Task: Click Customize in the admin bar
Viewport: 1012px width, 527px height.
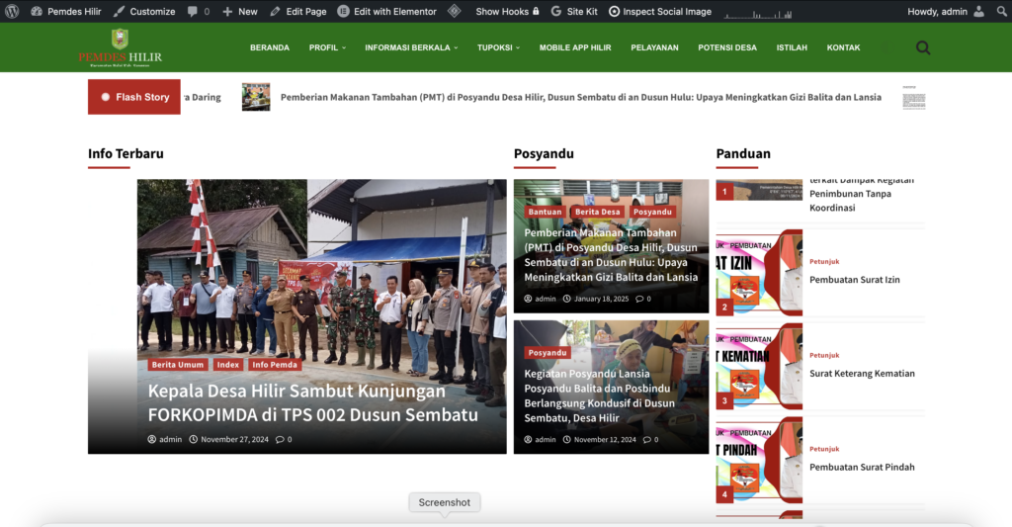Action: coord(144,11)
